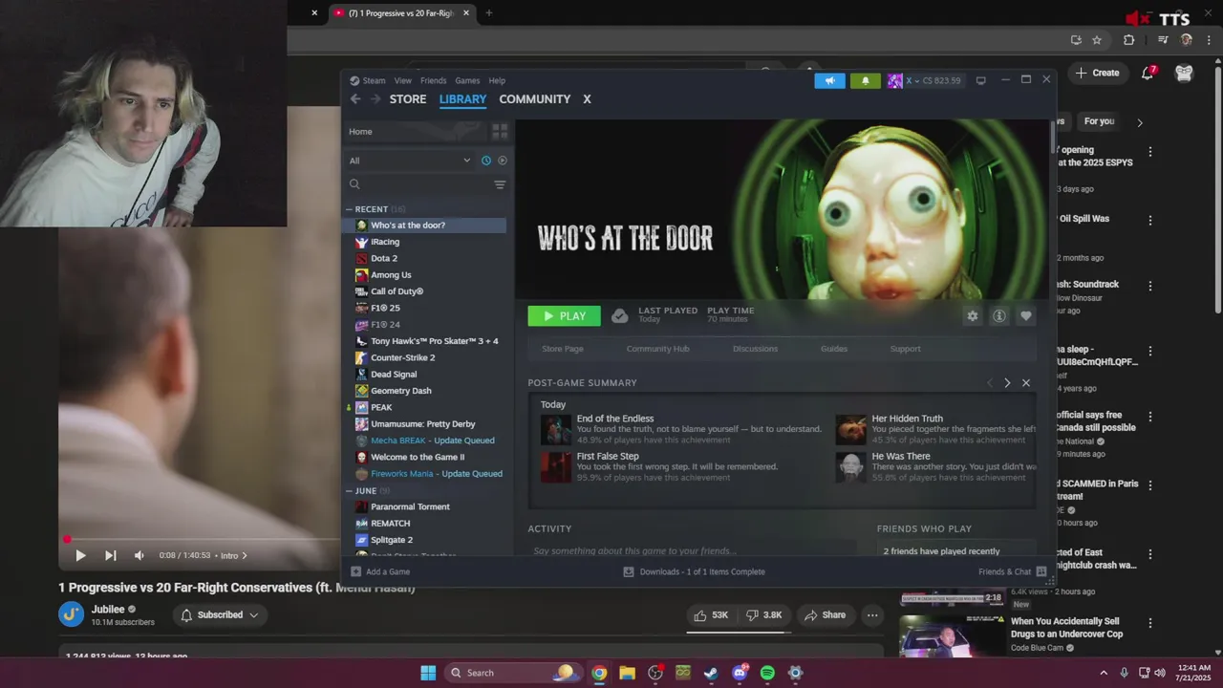Dislike the YouTube video
The height and width of the screenshot is (688, 1223).
(763, 615)
